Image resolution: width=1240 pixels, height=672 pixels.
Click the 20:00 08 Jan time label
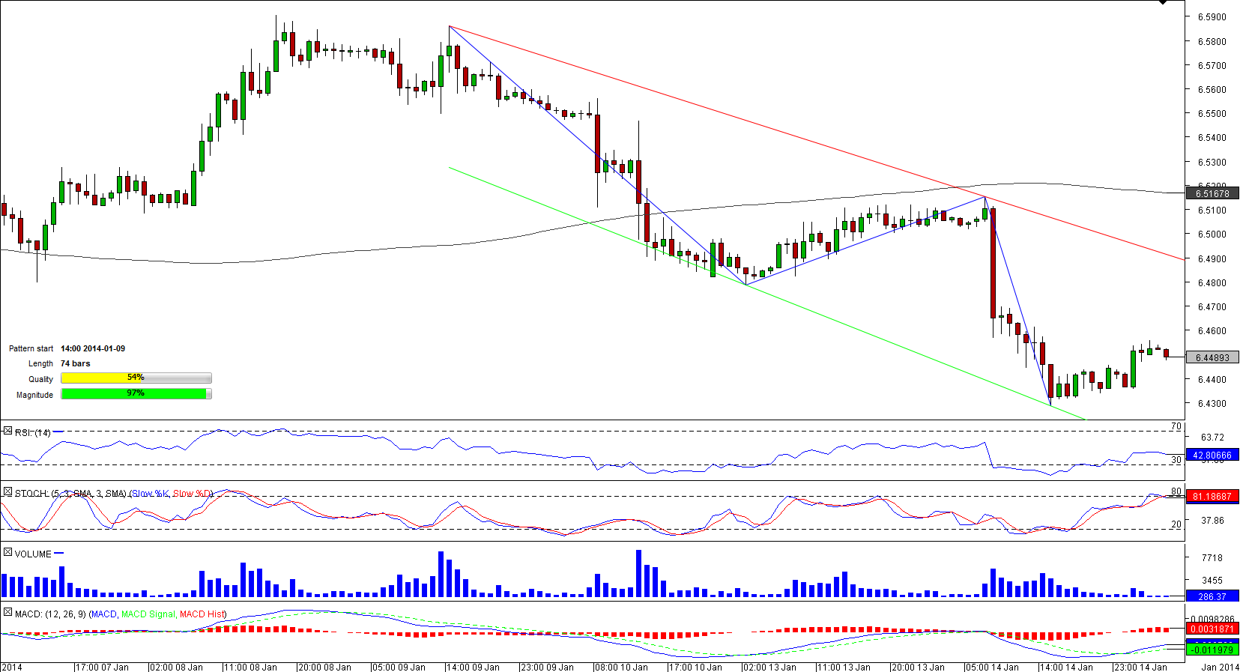click(x=325, y=668)
